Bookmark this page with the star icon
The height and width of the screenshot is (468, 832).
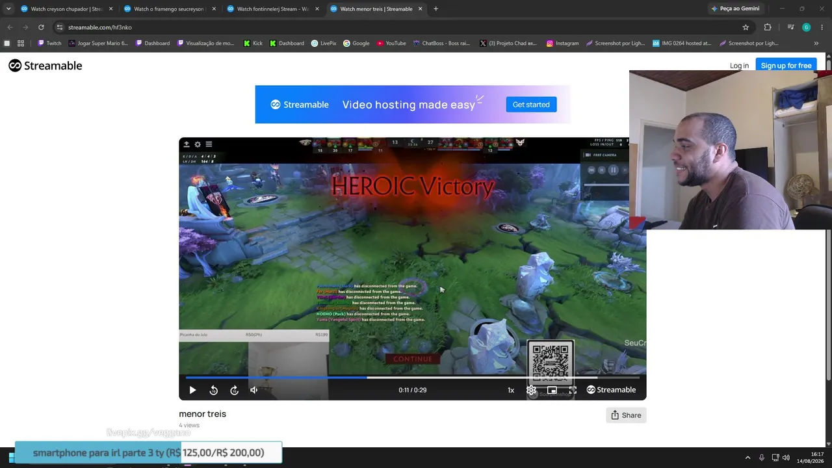tap(746, 27)
